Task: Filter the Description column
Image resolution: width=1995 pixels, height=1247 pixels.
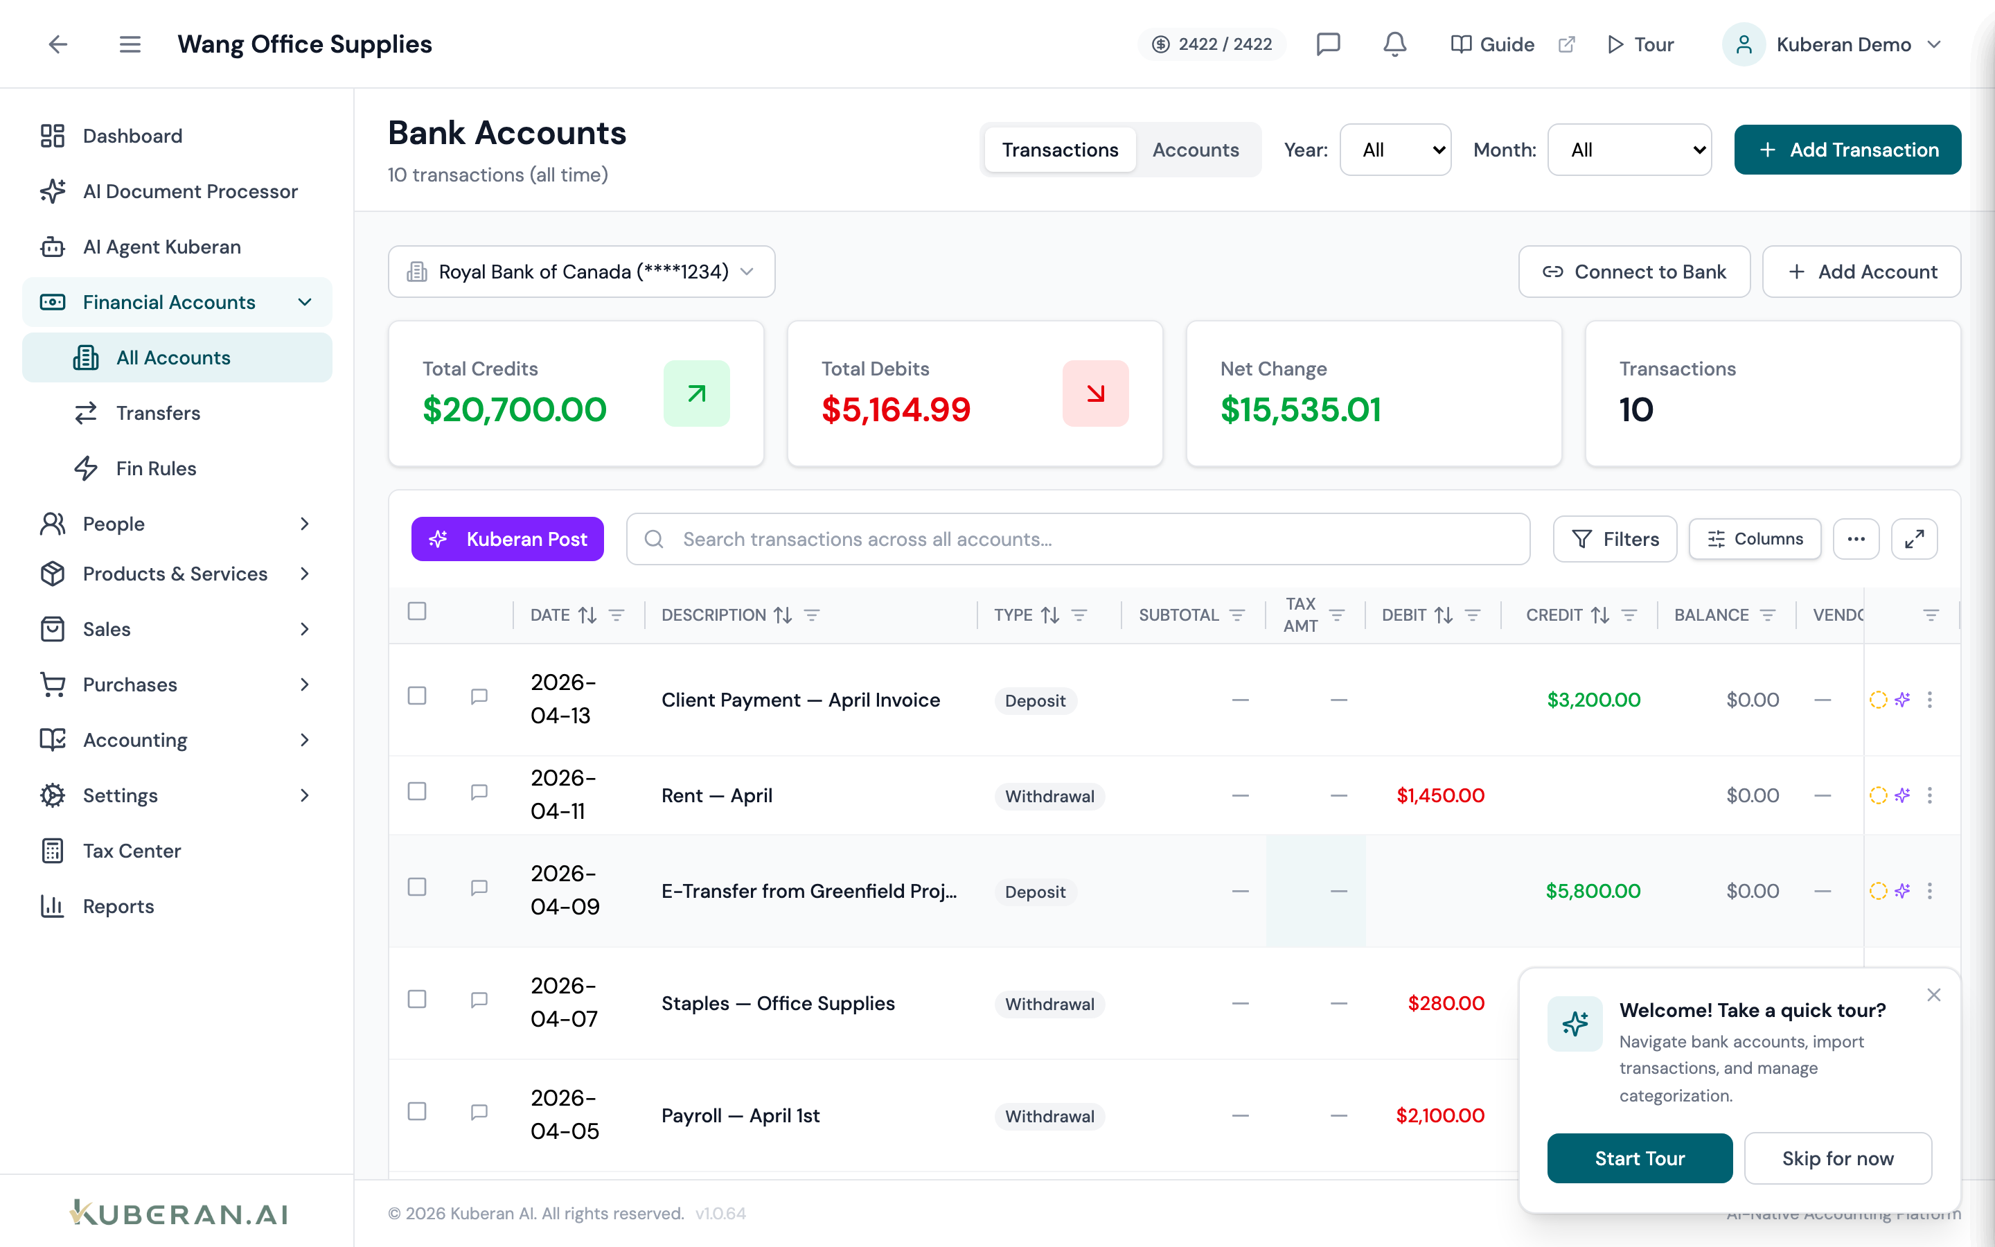Action: pyautogui.click(x=811, y=615)
